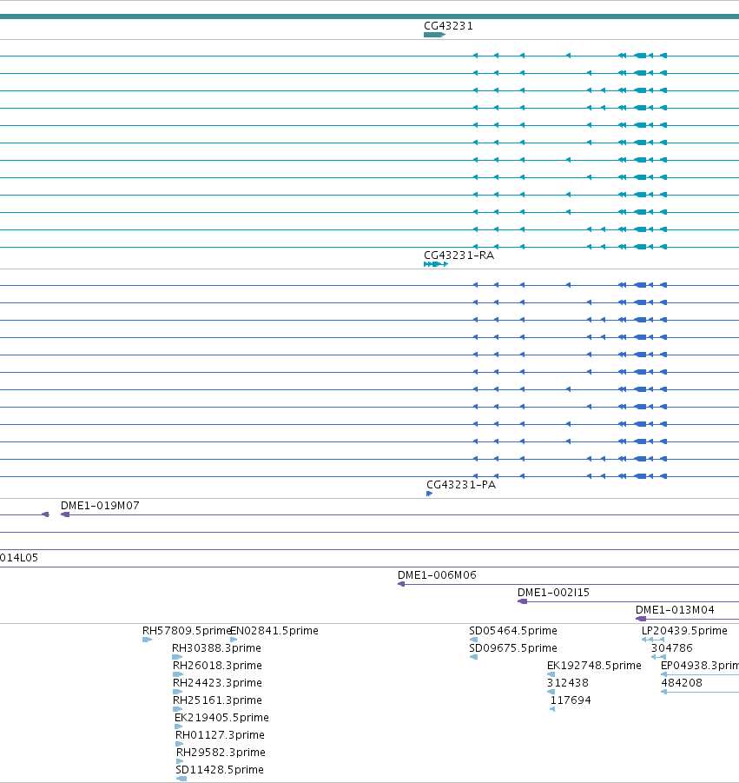Select the CG43231-RA transcript exon glyph
This screenshot has height=783, width=739.
436,264
